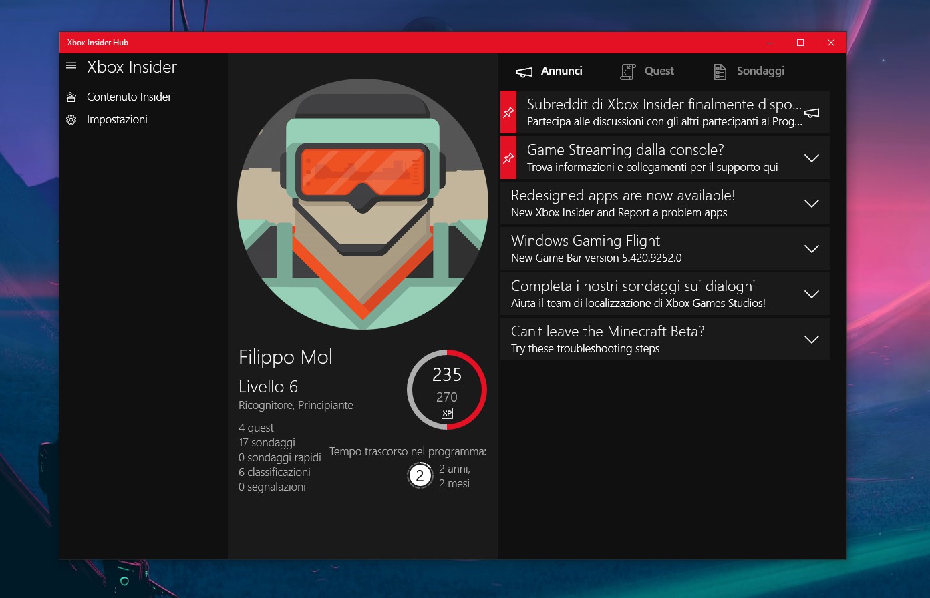This screenshot has width=930, height=598.
Task: Click Try these troubleshooting steps text
Action: pyautogui.click(x=585, y=349)
